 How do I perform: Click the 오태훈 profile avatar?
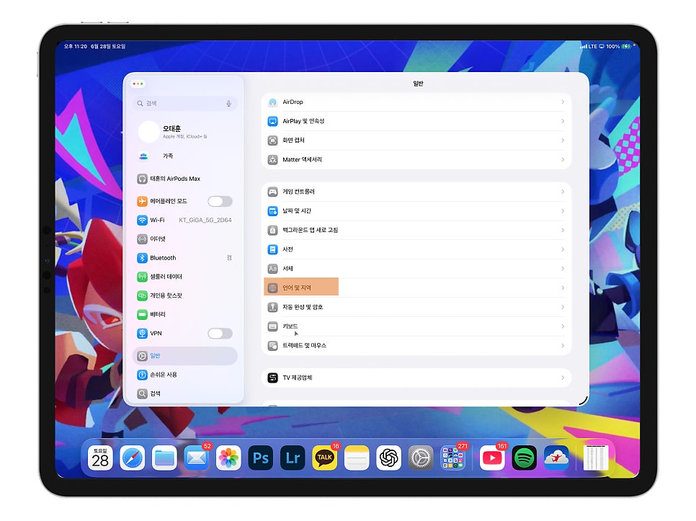[149, 132]
